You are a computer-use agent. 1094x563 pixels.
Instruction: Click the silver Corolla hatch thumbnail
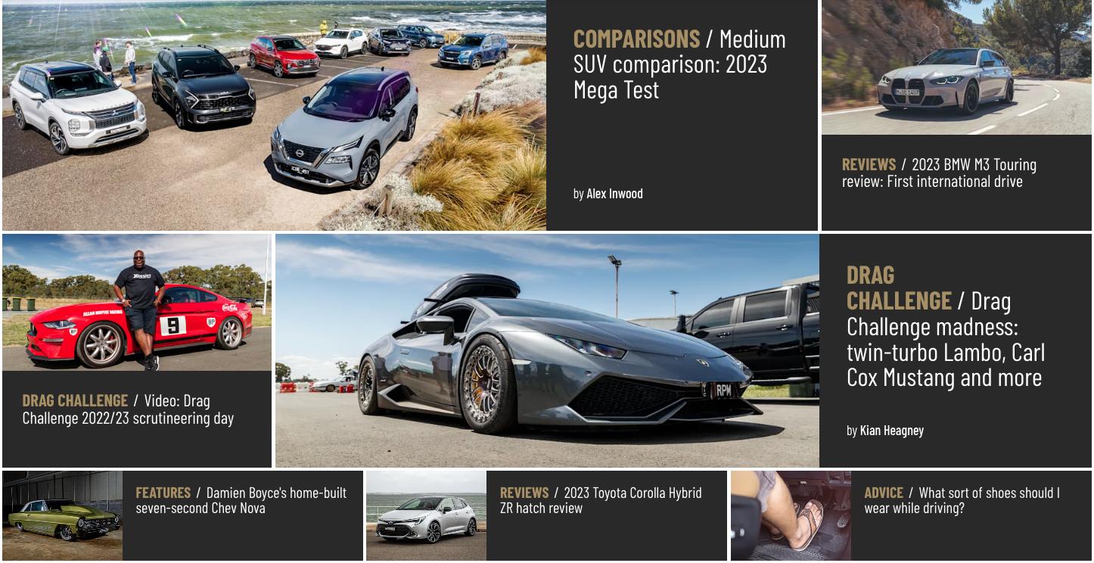pyautogui.click(x=427, y=515)
